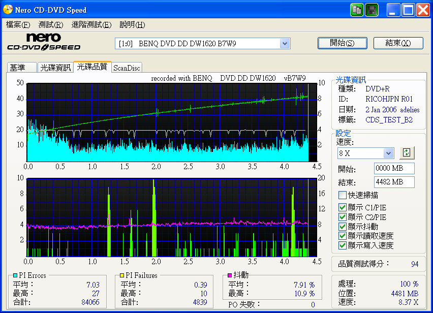Screen dimensions: 433x313
Task: Click the recorded with BENQ graph caption
Action: [x=228, y=78]
